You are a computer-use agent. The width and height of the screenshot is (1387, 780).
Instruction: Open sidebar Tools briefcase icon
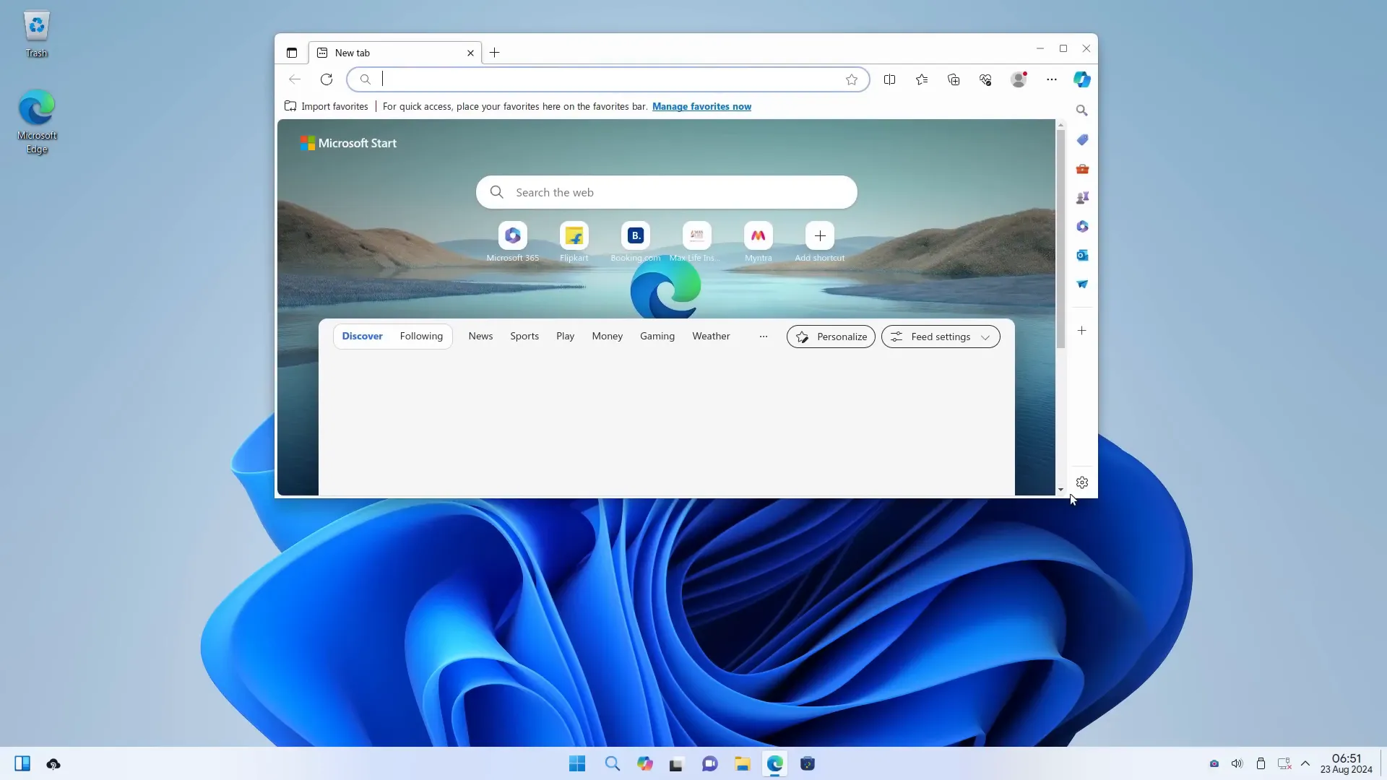tap(1082, 168)
